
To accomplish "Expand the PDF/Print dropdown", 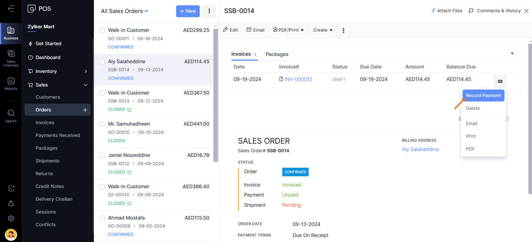I will 288,30.
